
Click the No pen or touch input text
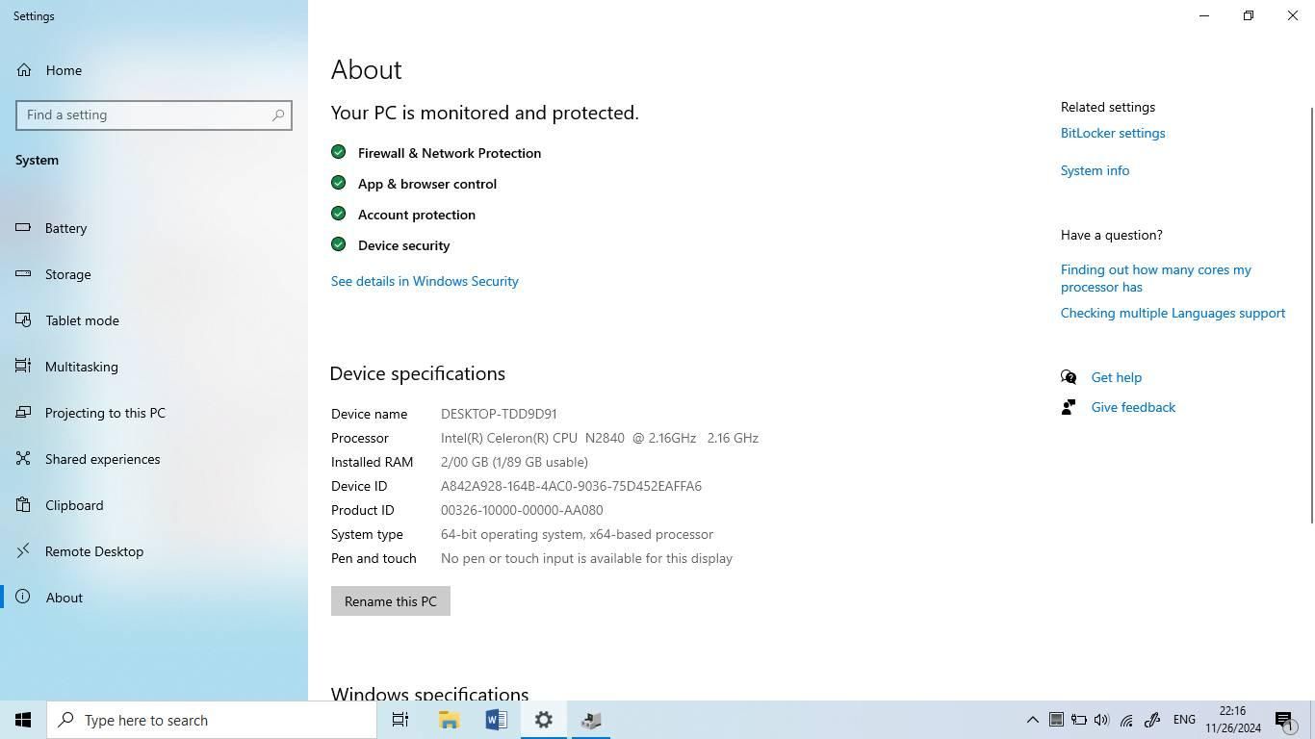586,558
